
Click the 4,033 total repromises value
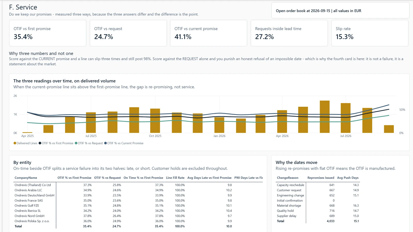pos(330,221)
